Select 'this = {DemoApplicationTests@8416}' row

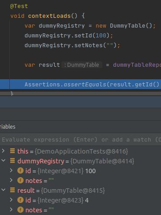pyautogui.click(x=80, y=151)
